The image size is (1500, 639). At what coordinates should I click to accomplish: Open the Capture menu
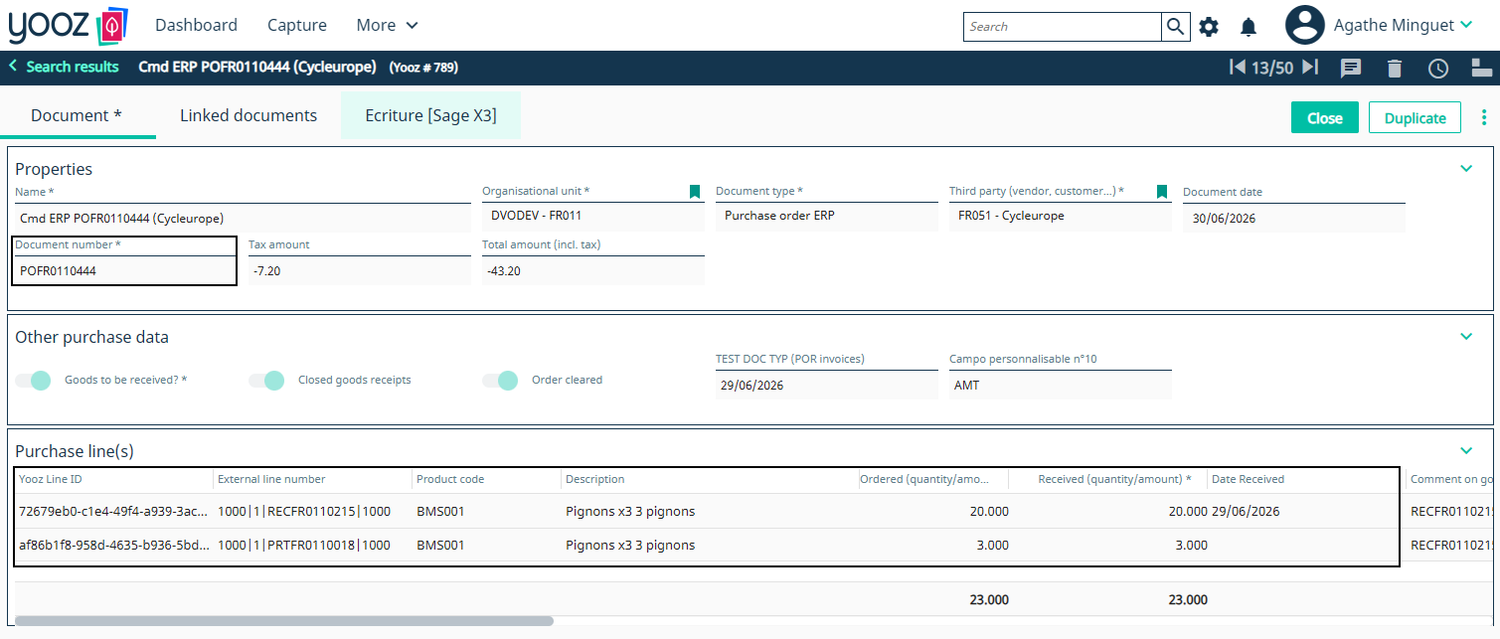click(x=297, y=25)
